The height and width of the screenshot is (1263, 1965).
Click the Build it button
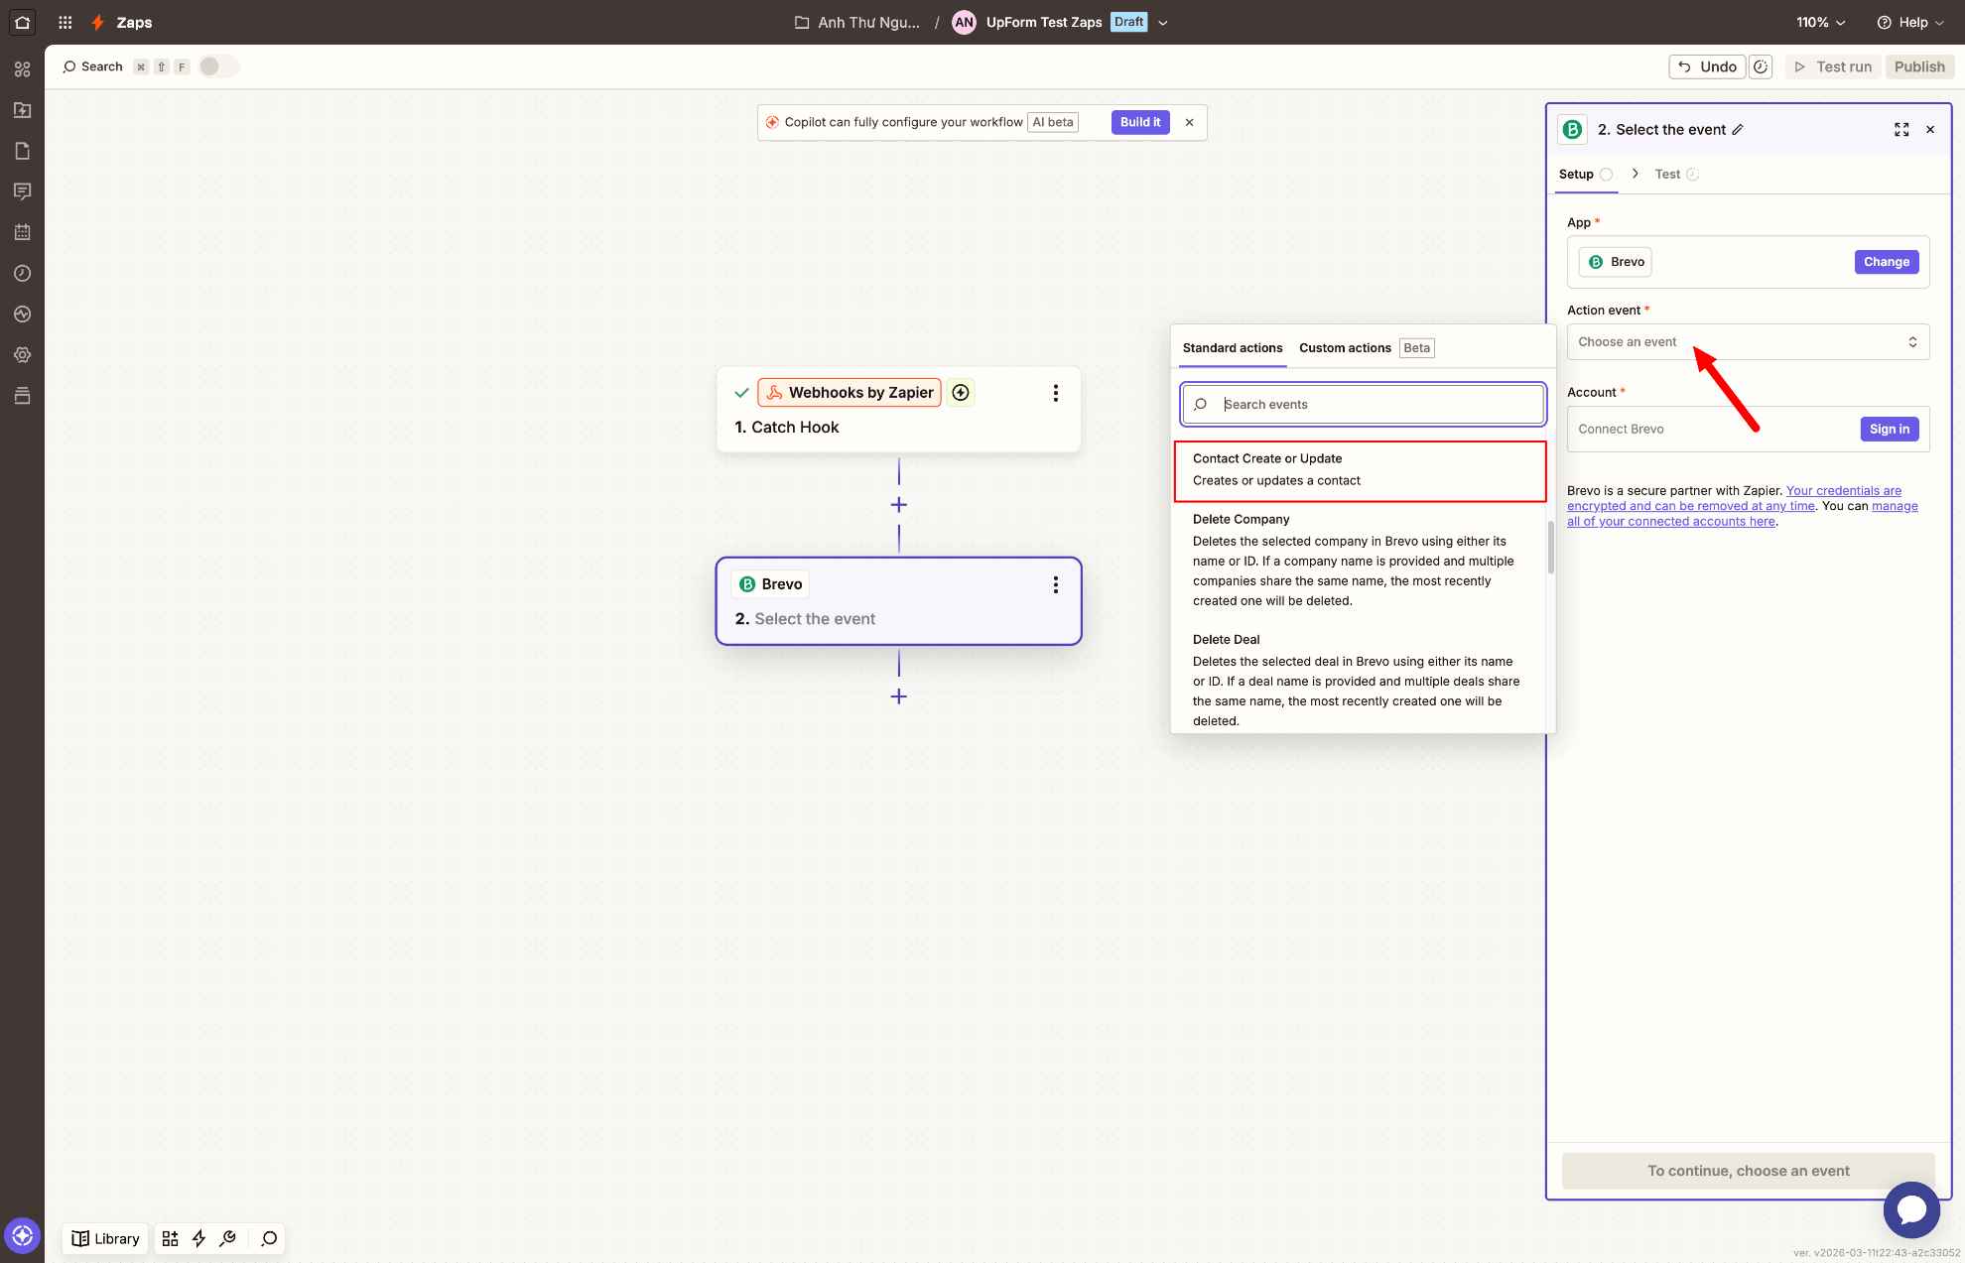pos(1140,122)
